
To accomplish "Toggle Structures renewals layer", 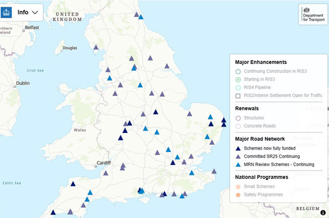I will (238, 118).
